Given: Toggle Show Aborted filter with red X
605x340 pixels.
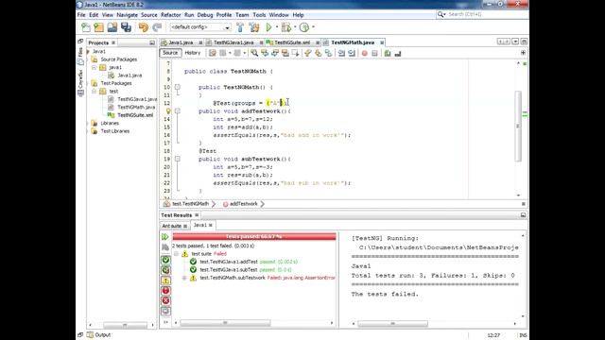Looking at the screenshot, I should coord(165,300).
